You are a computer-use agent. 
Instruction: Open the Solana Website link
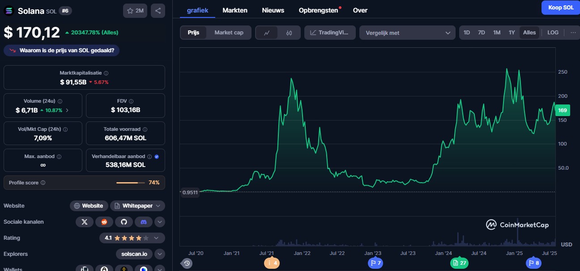[x=89, y=206]
